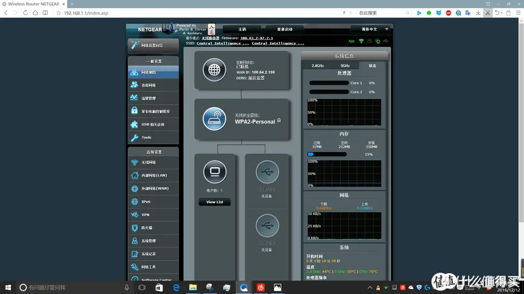The width and height of the screenshot is (524, 294).
Task: Open the Tools page in sidebar
Action: tap(153, 137)
